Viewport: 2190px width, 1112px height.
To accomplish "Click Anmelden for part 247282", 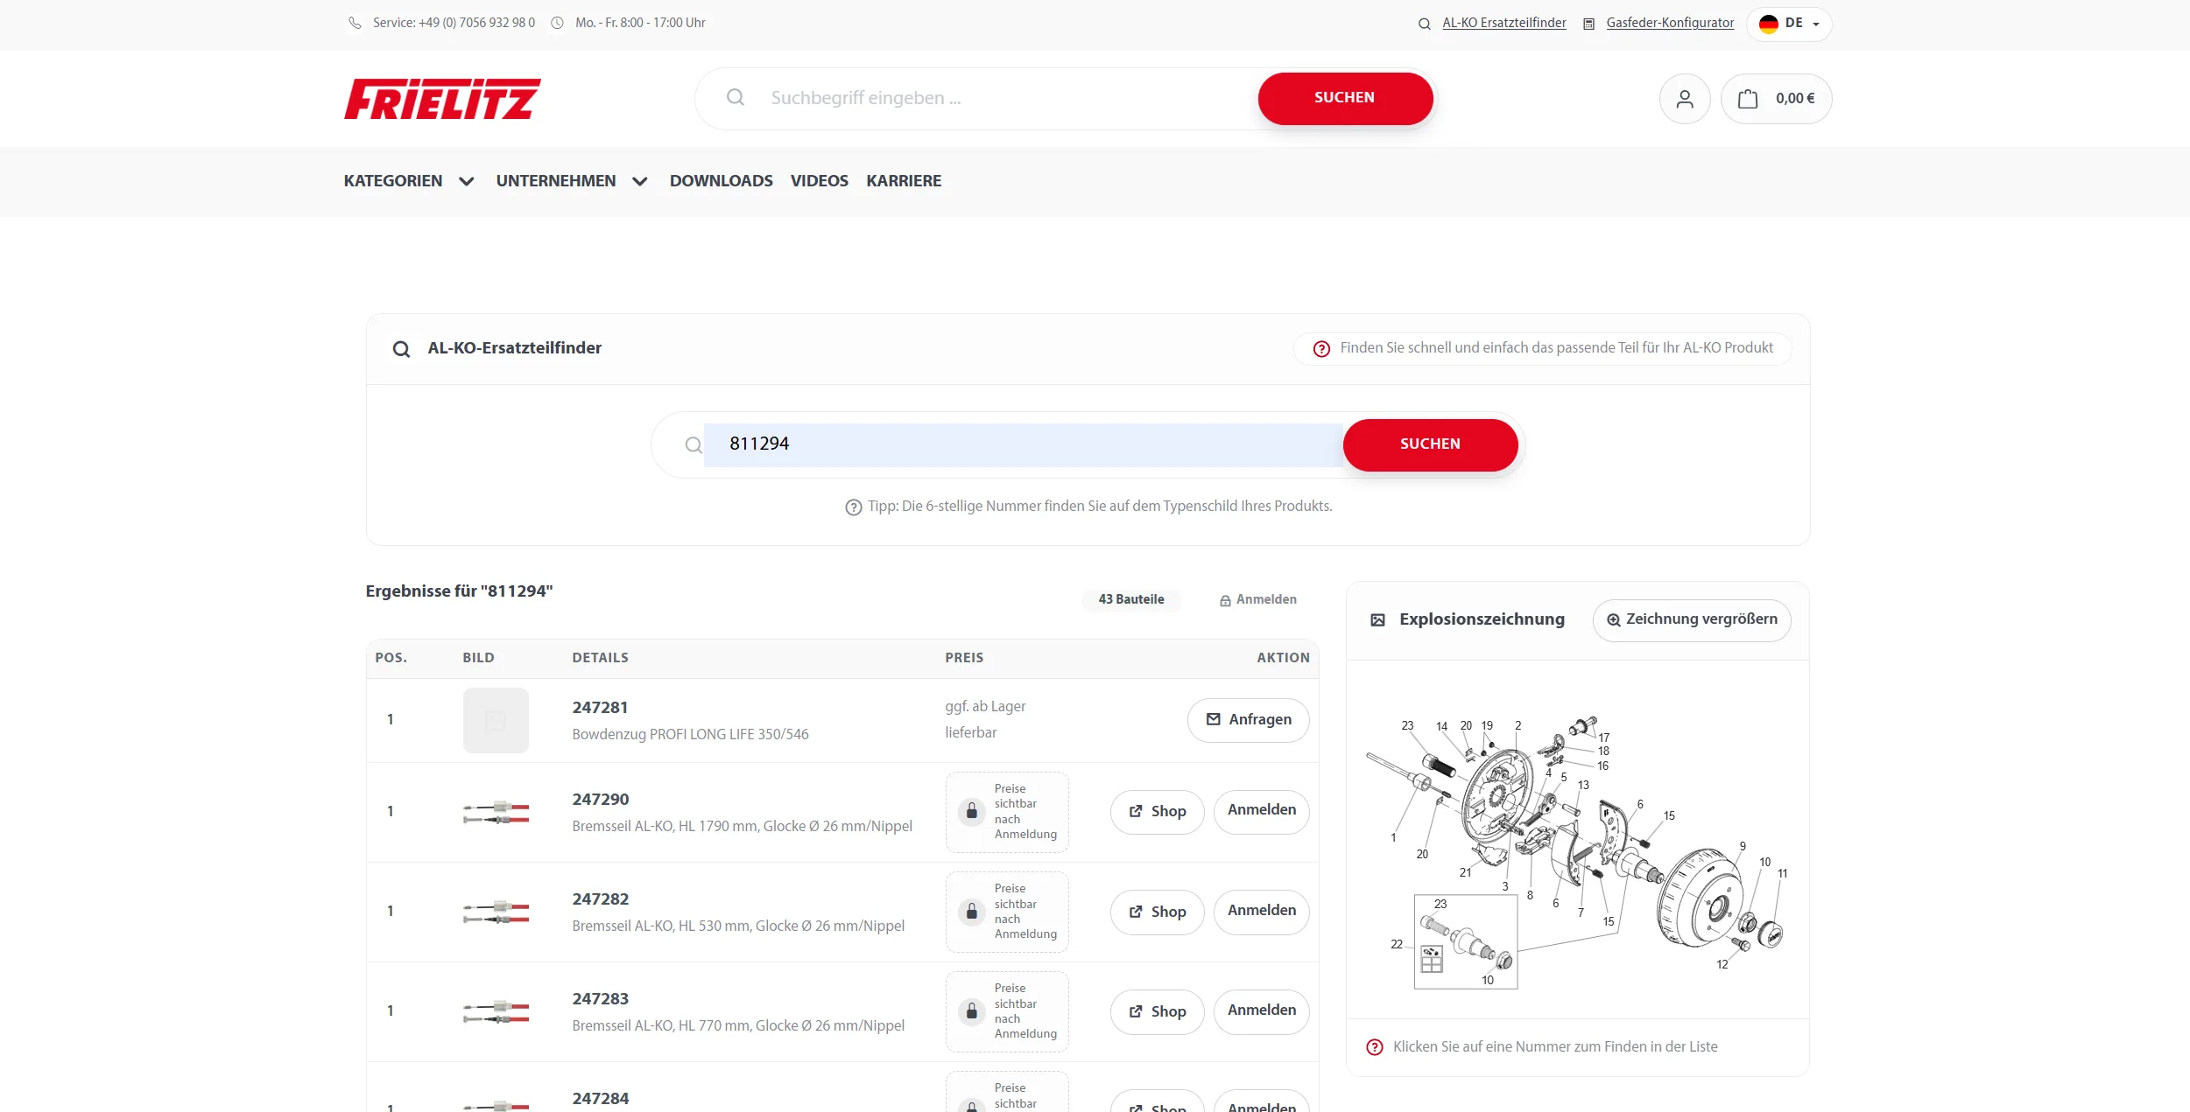I will click(x=1261, y=912).
